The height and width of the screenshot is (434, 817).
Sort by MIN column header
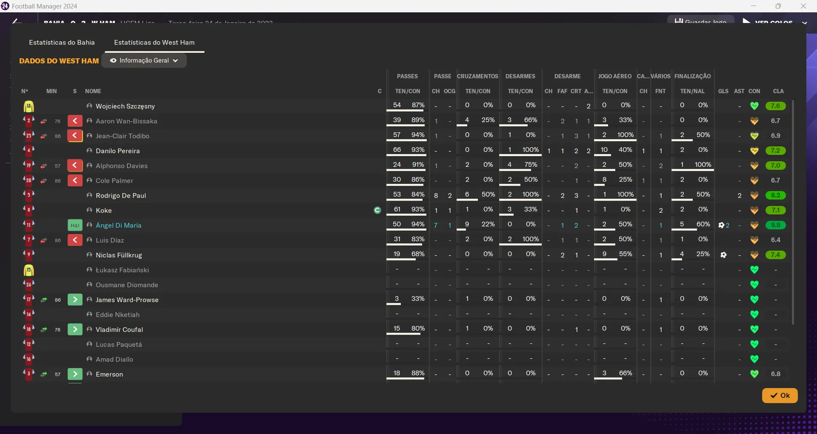click(x=51, y=91)
